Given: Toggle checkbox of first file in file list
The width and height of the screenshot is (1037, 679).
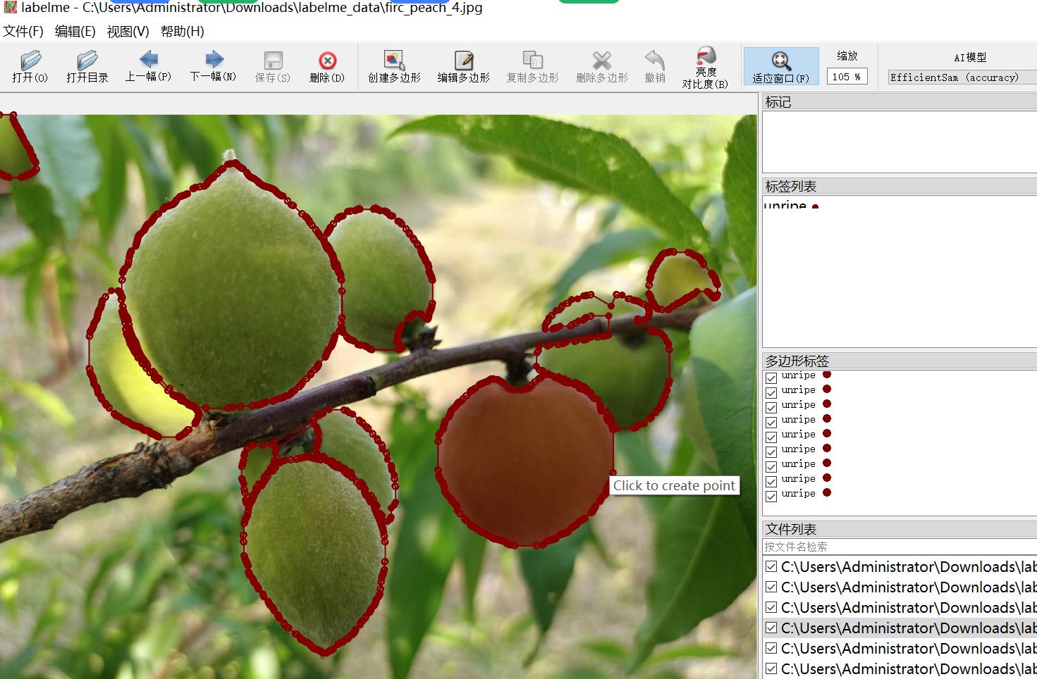Looking at the screenshot, I should (771, 567).
